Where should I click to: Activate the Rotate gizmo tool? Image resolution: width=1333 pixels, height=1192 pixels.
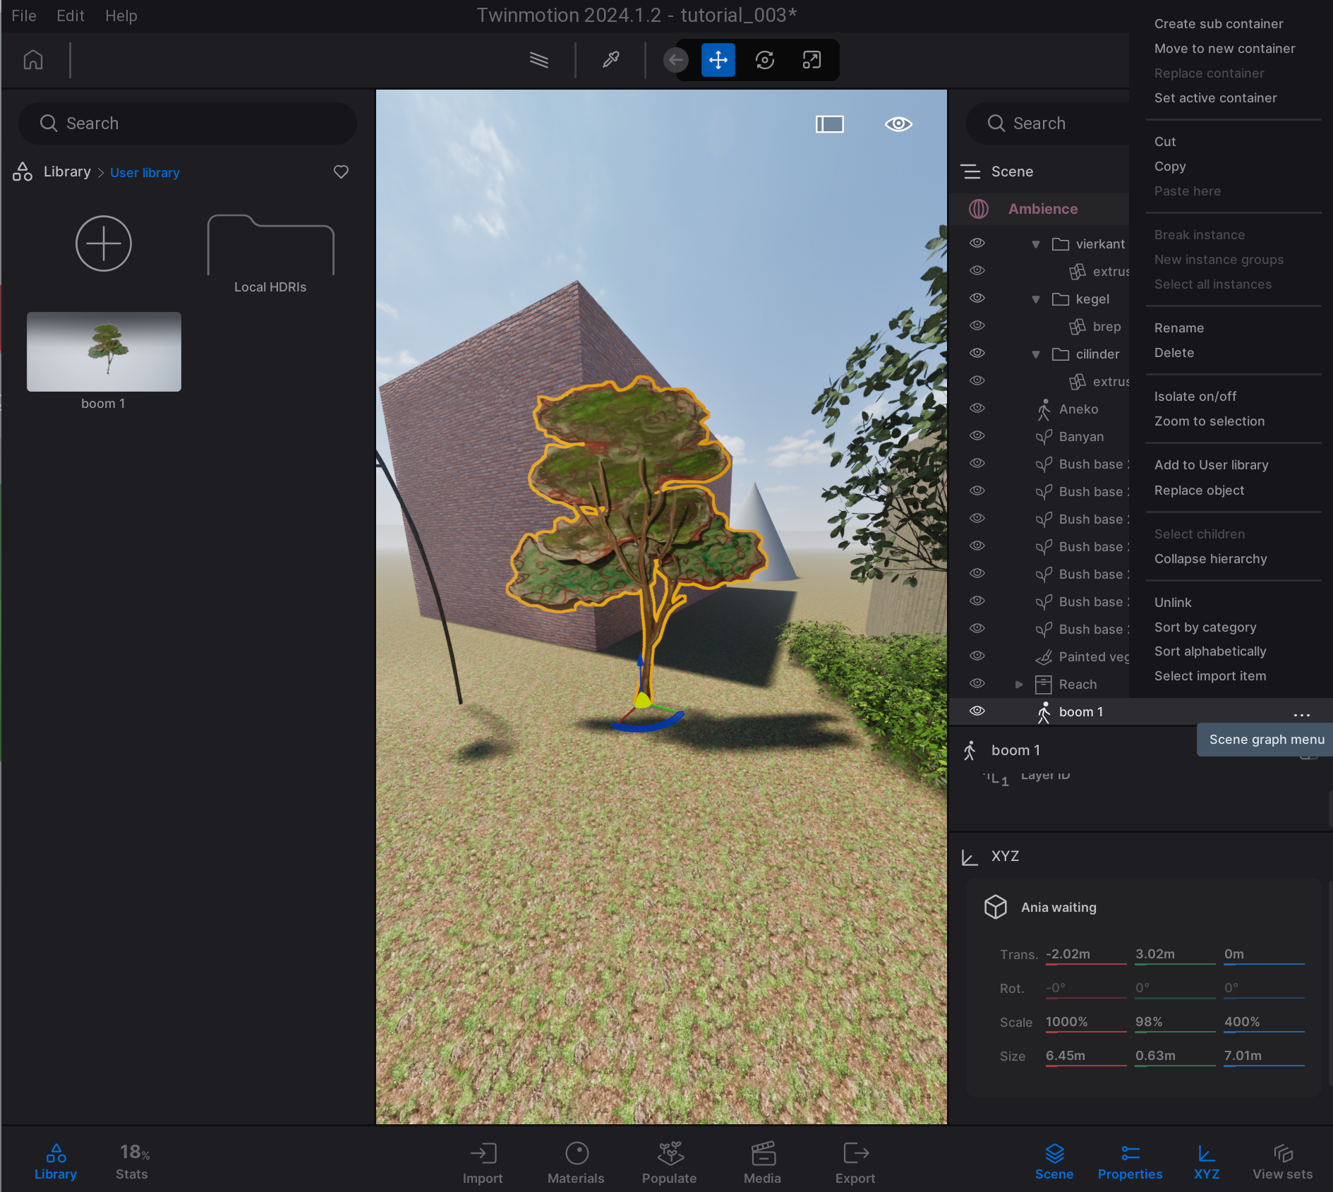pyautogui.click(x=765, y=60)
